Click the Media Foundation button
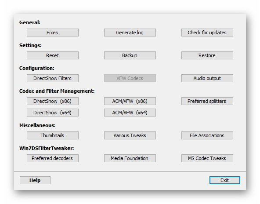This screenshot has width=260, height=204. point(130,159)
